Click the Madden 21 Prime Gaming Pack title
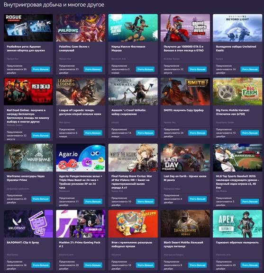The width and height of the screenshot is (264, 273). coord(80,244)
